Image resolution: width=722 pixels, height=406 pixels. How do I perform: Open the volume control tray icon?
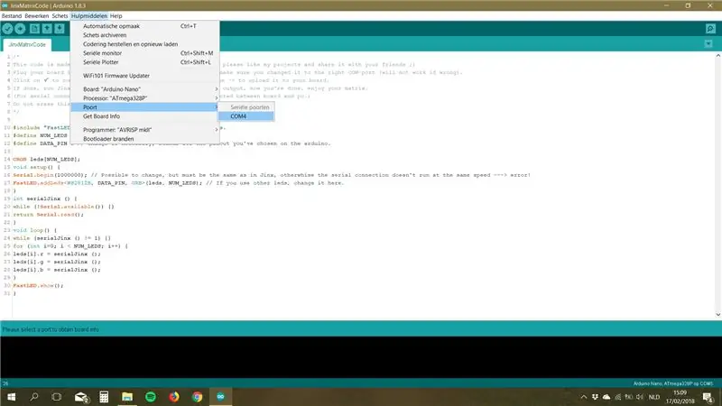[640, 397]
